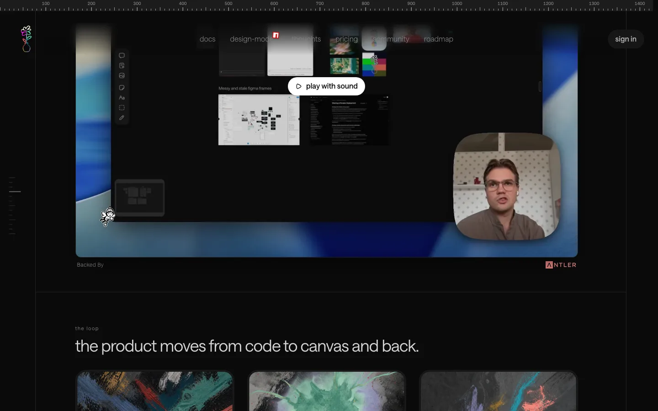Click the presenter webcam bubble
Image resolution: width=658 pixels, height=411 pixels.
(x=507, y=186)
